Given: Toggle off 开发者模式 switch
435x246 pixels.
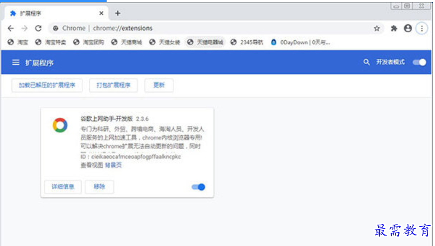Looking at the screenshot, I should point(419,62).
